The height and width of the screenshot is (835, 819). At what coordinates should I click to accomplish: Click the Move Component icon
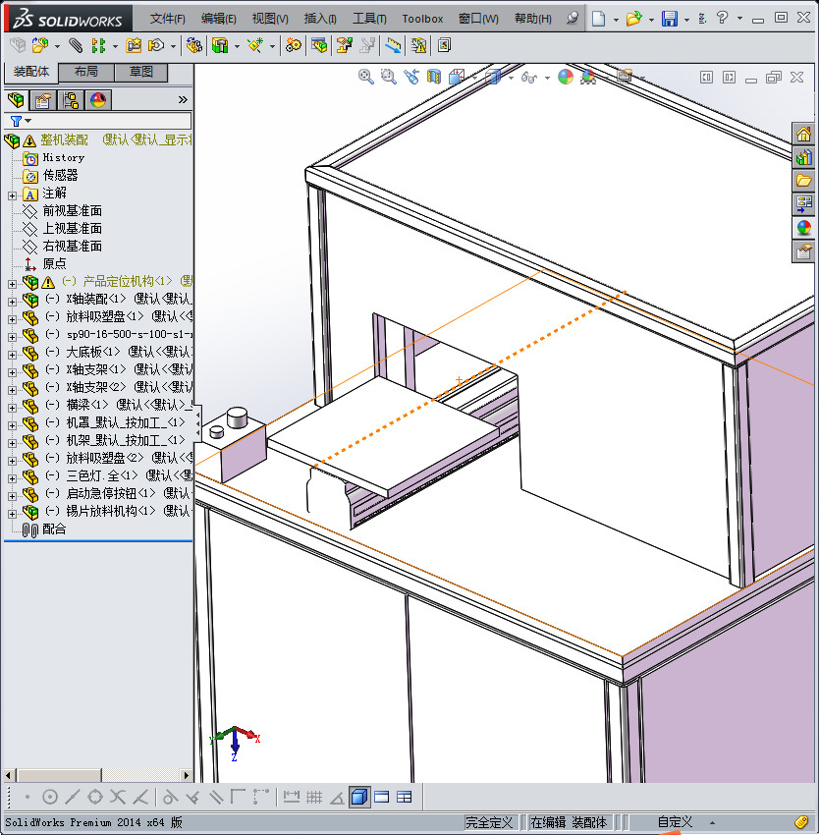(156, 46)
